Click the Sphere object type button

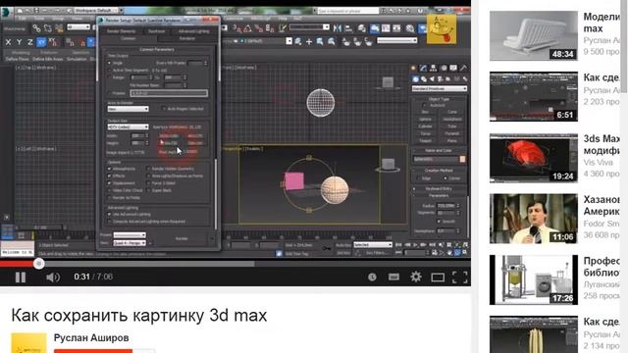coord(425,120)
